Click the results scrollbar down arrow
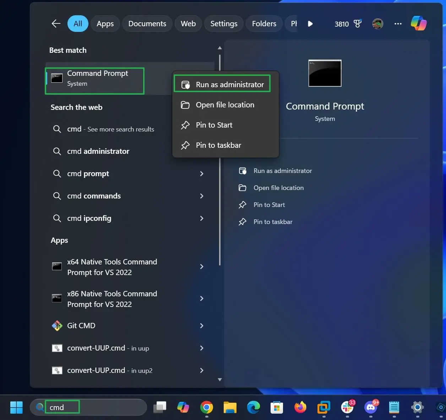The width and height of the screenshot is (446, 420). click(x=220, y=380)
